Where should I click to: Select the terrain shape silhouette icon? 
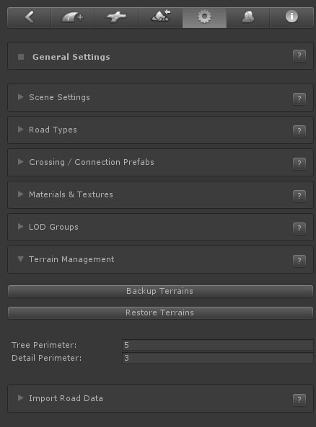(248, 17)
